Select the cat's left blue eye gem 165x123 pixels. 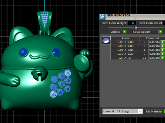(23, 52)
